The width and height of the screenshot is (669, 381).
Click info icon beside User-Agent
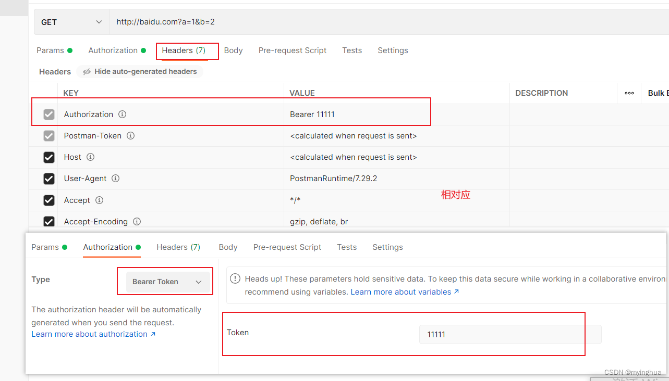click(116, 178)
